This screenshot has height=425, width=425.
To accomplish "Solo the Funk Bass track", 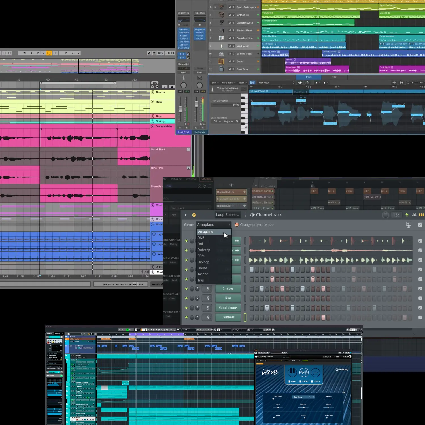I will coord(233,69).
